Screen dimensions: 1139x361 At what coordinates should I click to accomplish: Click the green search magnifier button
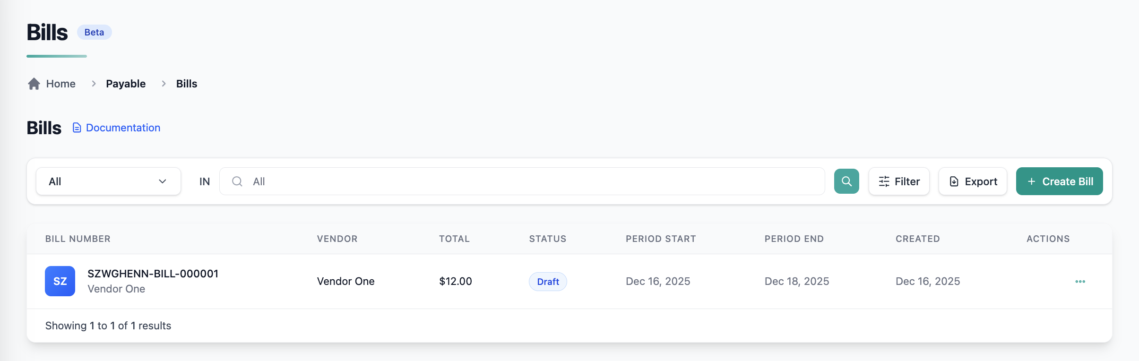pos(846,181)
